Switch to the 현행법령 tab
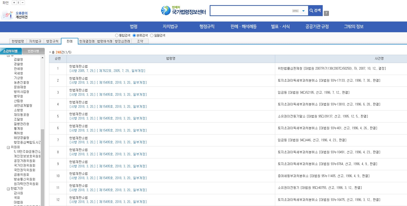 (x=18, y=41)
